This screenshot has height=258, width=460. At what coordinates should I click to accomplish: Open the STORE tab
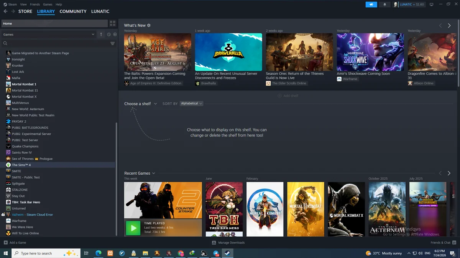click(x=25, y=11)
